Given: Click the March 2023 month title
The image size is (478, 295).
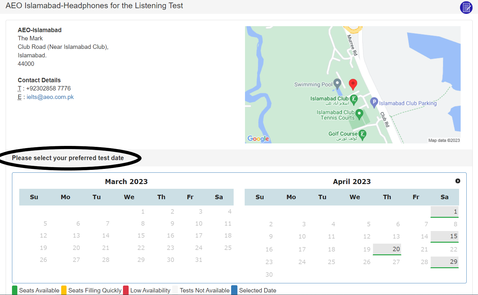Looking at the screenshot, I should pyautogui.click(x=126, y=182).
